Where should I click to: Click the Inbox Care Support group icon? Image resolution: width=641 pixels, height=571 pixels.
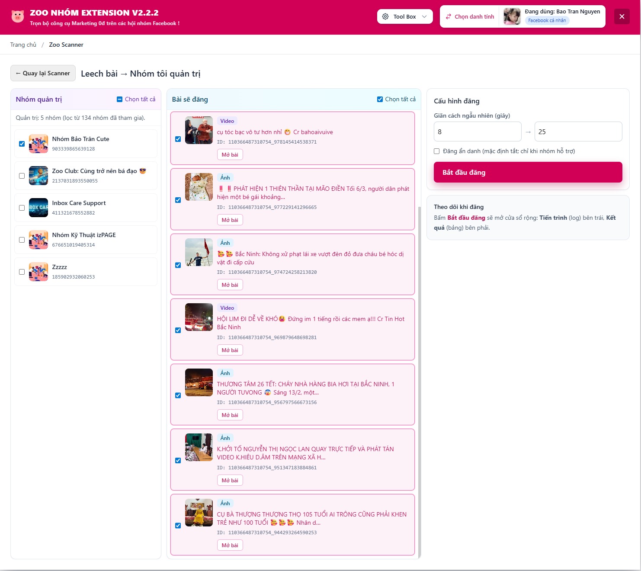tap(38, 208)
